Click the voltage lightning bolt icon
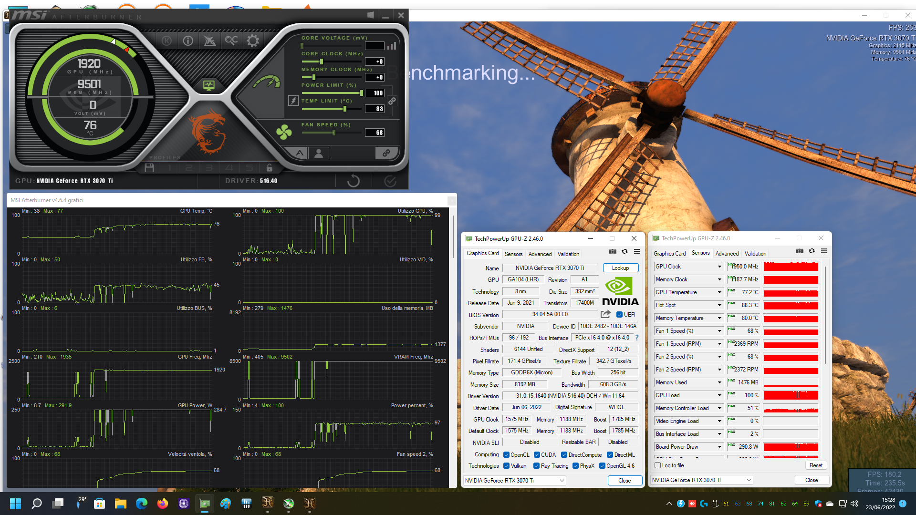This screenshot has width=916, height=515. click(x=293, y=101)
